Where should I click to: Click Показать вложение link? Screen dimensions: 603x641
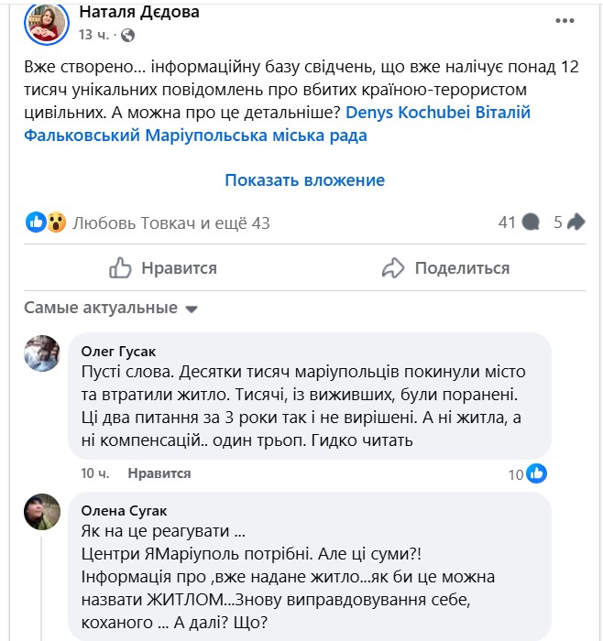pyautogui.click(x=304, y=180)
